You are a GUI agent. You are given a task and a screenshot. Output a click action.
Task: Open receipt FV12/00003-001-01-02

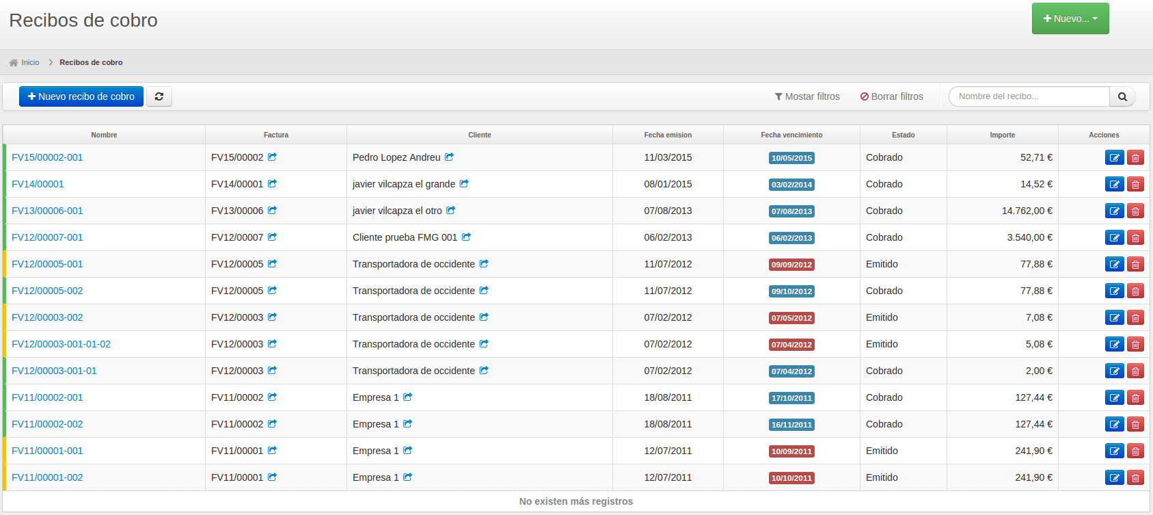click(61, 344)
